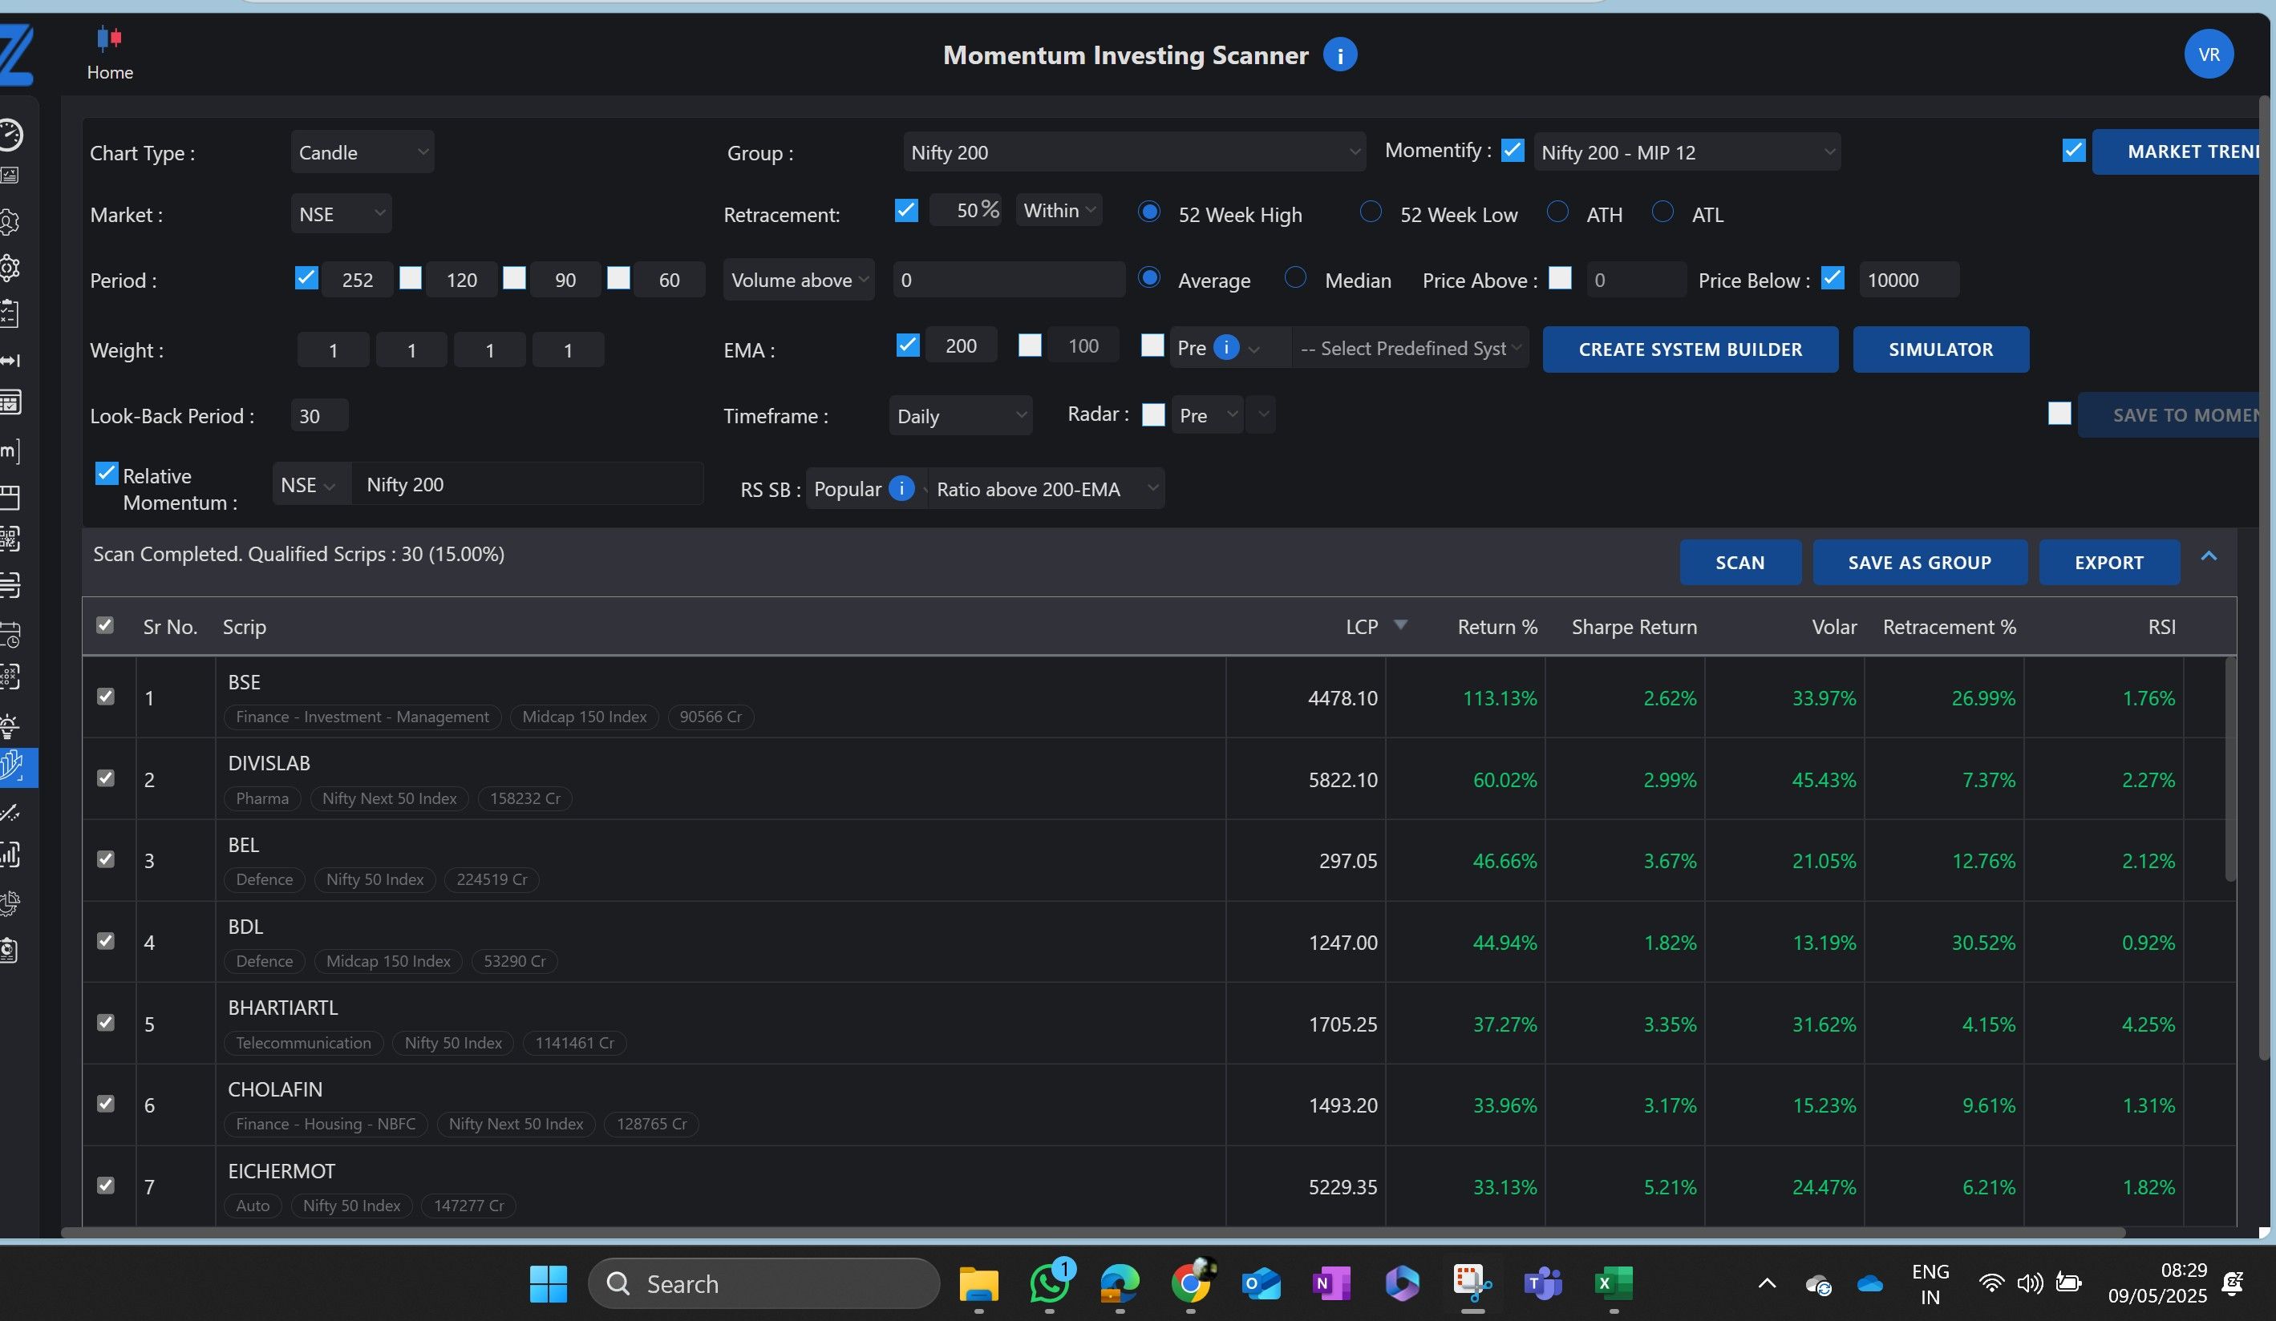Click the SCAN button
This screenshot has height=1321, width=2276.
[1739, 562]
